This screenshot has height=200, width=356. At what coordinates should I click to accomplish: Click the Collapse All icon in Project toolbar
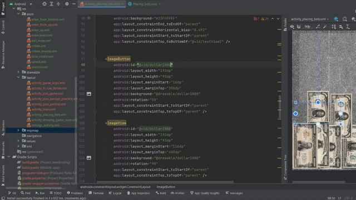coord(58,4)
